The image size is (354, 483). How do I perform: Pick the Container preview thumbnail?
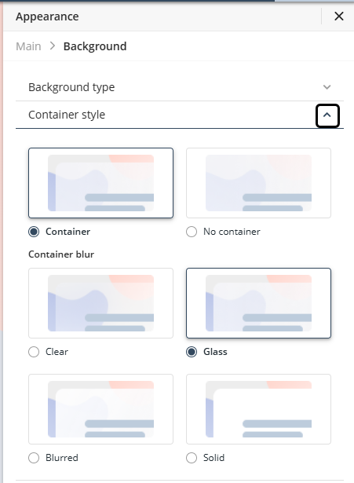click(x=100, y=183)
